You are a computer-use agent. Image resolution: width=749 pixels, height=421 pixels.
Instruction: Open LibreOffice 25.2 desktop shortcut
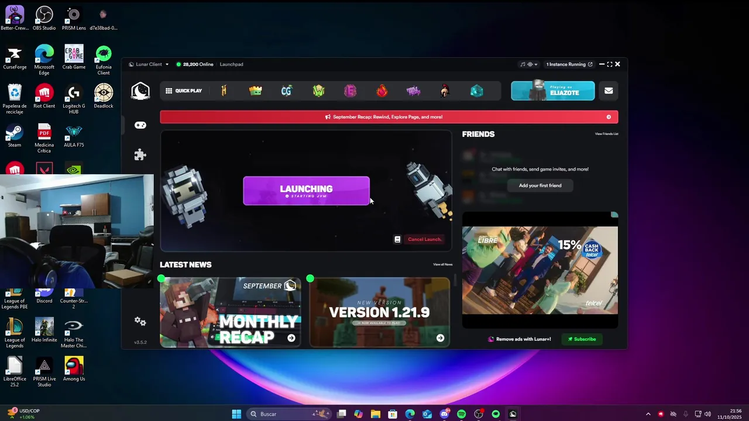coord(15,372)
